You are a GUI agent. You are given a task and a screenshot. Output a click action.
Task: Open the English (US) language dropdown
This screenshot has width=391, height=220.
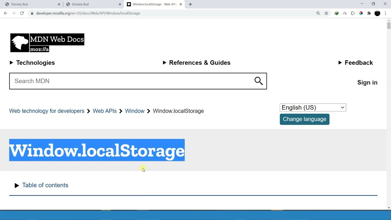tap(313, 108)
